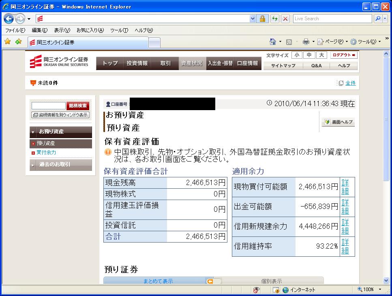This screenshot has height=296, width=392.
Task: Click the 銘柄検索 input field
Action: pyautogui.click(x=48, y=106)
